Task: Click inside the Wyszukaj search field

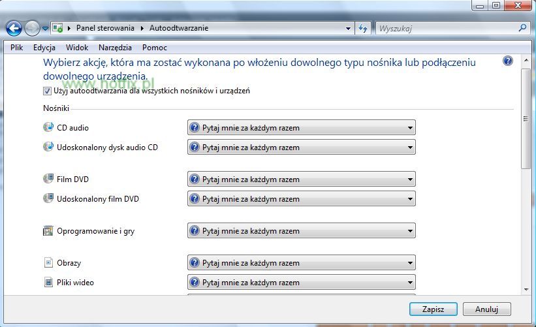Action: point(444,29)
